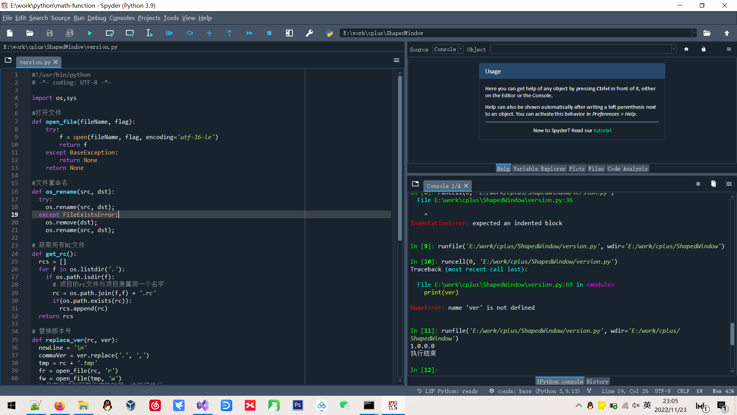Expand the Help Object combo box arrow
Image resolution: width=737 pixels, height=415 pixels.
click(x=674, y=49)
